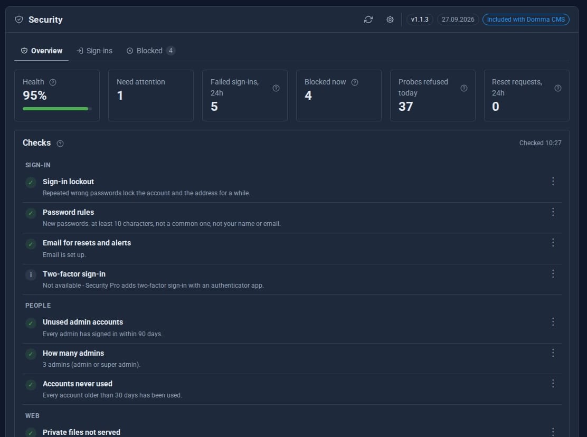
Task: Click the Need attention card
Action: tap(151, 96)
